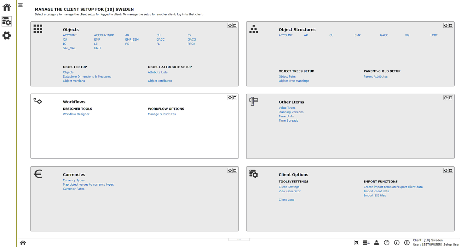Click the Client Options panel icon
Screen dimensions: 461x249
[254, 174]
